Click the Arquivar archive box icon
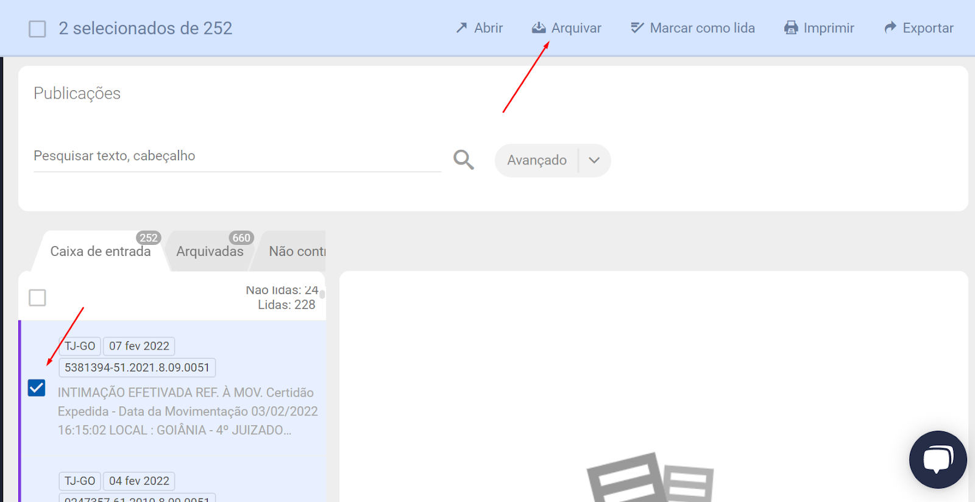 click(539, 28)
